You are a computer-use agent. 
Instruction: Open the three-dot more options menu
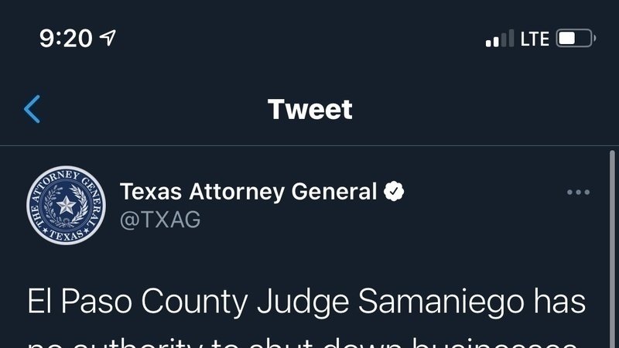pos(578,193)
